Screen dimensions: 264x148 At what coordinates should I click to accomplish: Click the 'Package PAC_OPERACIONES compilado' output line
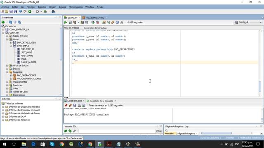[86, 114]
